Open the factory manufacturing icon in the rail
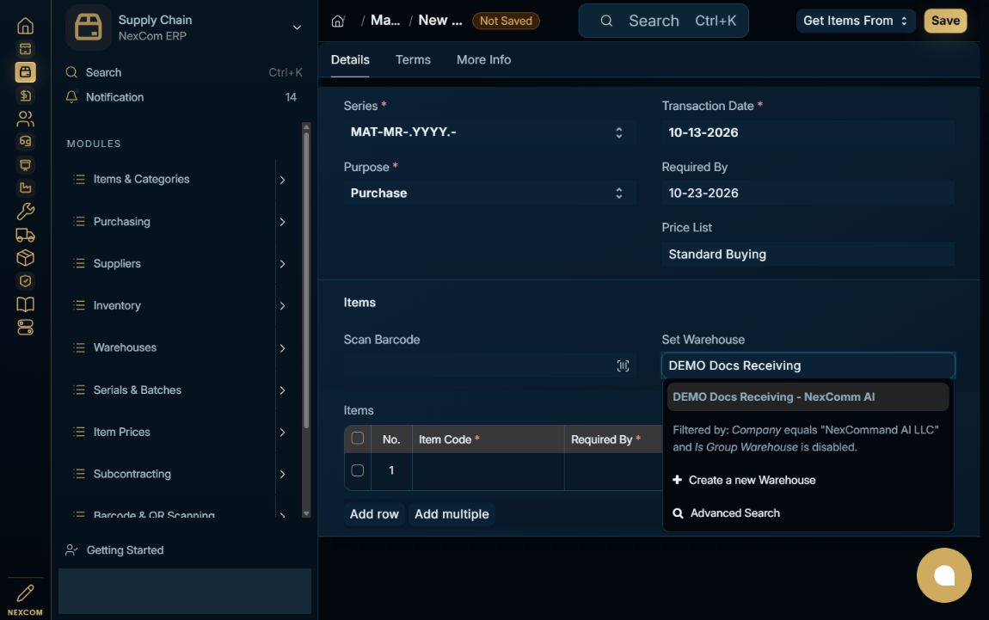Screen dimensions: 989x620 coord(25,188)
